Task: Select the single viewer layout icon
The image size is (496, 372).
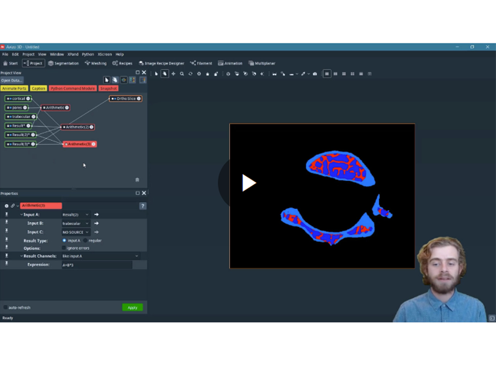Action: click(327, 74)
